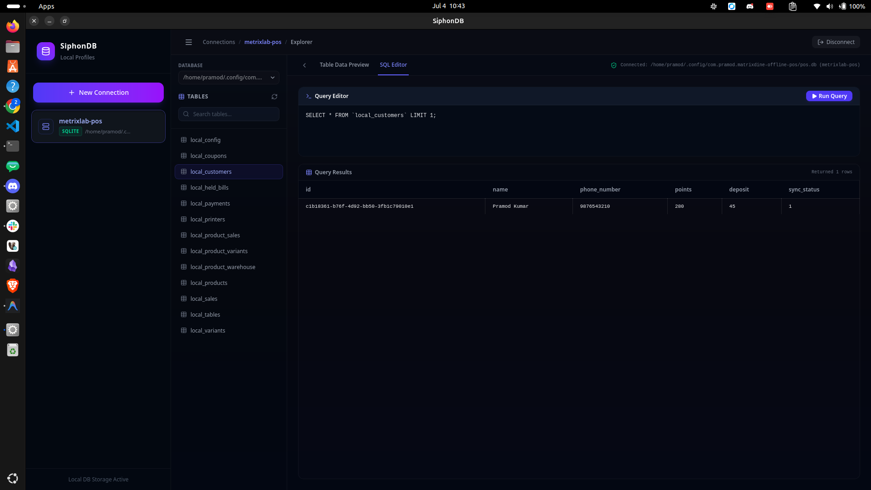
Task: Refresh the tables list
Action: [x=274, y=97]
